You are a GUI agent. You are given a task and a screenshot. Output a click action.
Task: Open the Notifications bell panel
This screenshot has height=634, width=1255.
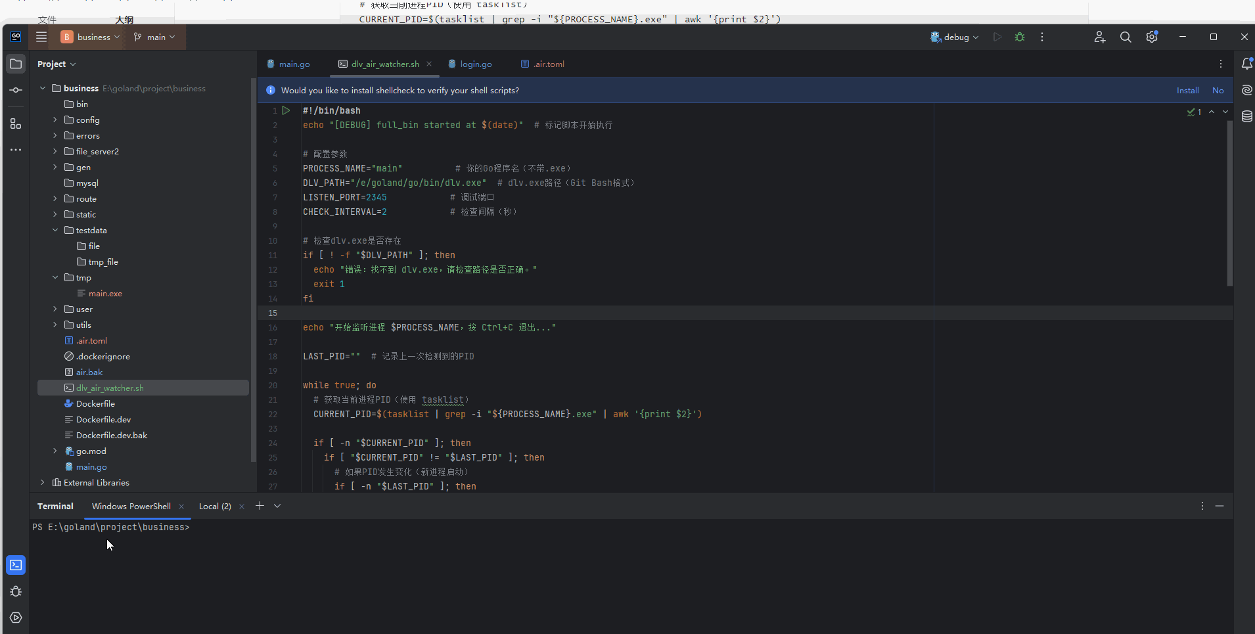click(x=1246, y=64)
